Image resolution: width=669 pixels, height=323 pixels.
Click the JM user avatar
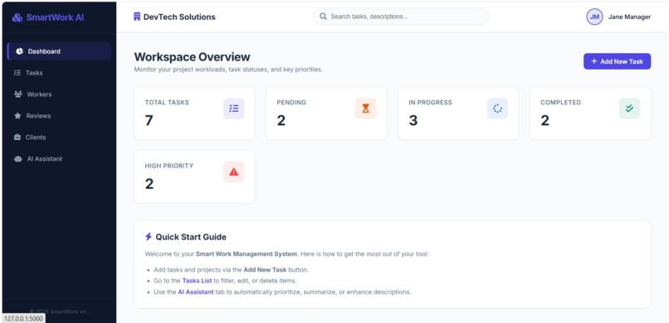coord(594,17)
